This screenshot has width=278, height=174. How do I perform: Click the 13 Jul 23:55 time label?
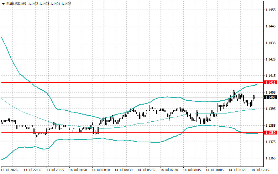[x=55, y=170]
